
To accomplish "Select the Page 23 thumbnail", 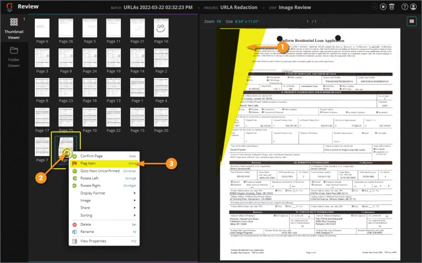I will click(66, 87).
